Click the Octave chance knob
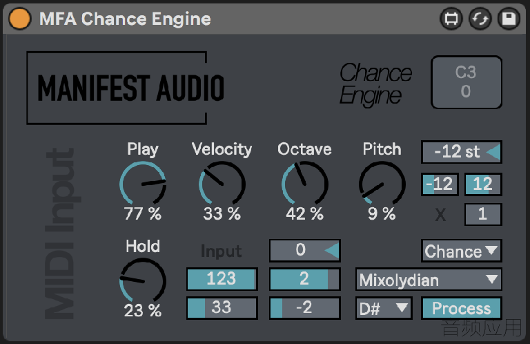 click(x=305, y=184)
